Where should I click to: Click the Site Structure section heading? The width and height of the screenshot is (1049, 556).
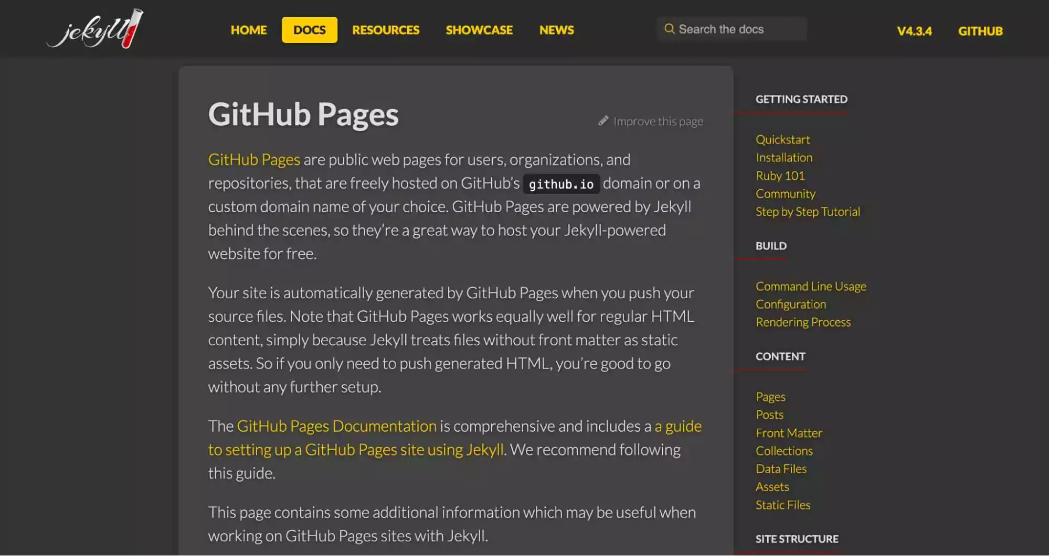pyautogui.click(x=797, y=539)
